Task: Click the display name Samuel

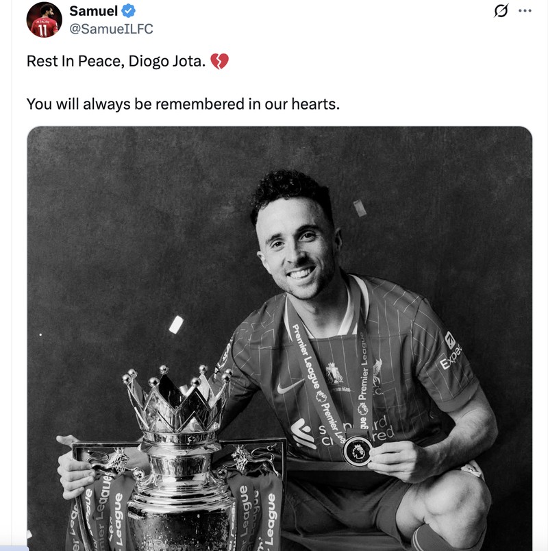Action: [93, 11]
